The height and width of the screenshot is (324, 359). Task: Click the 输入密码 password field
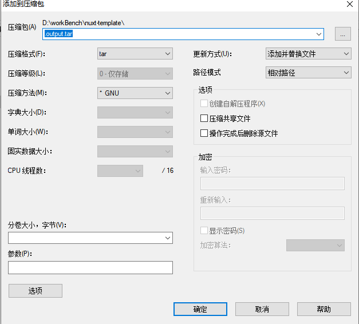pyautogui.click(x=272, y=183)
